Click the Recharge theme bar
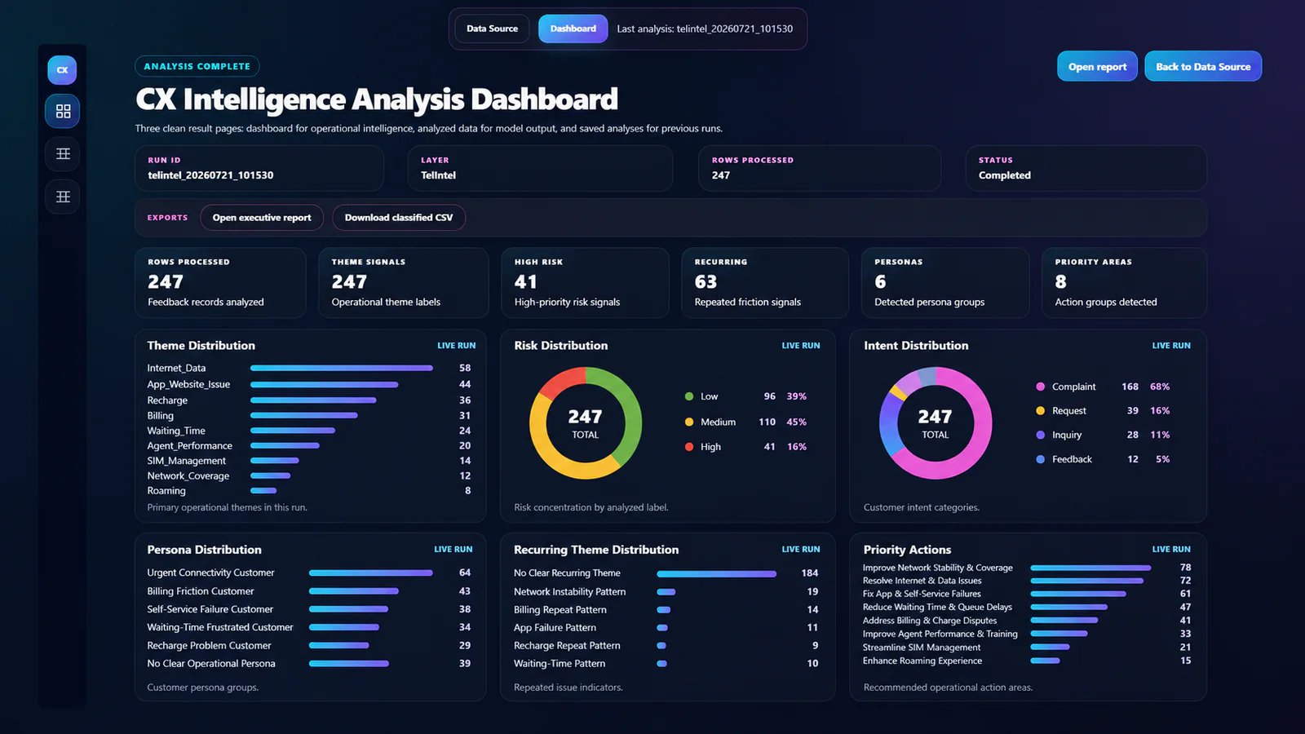 pos(313,400)
